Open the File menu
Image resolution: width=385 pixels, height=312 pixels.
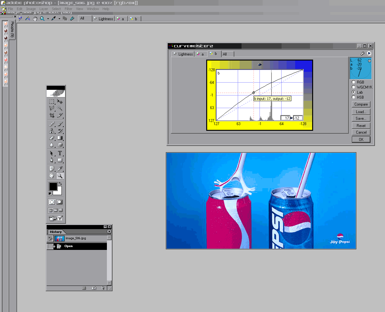10,9
